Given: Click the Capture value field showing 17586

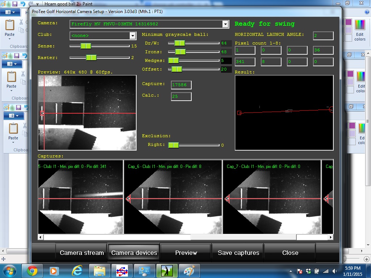Looking at the screenshot, I should 181,85.
